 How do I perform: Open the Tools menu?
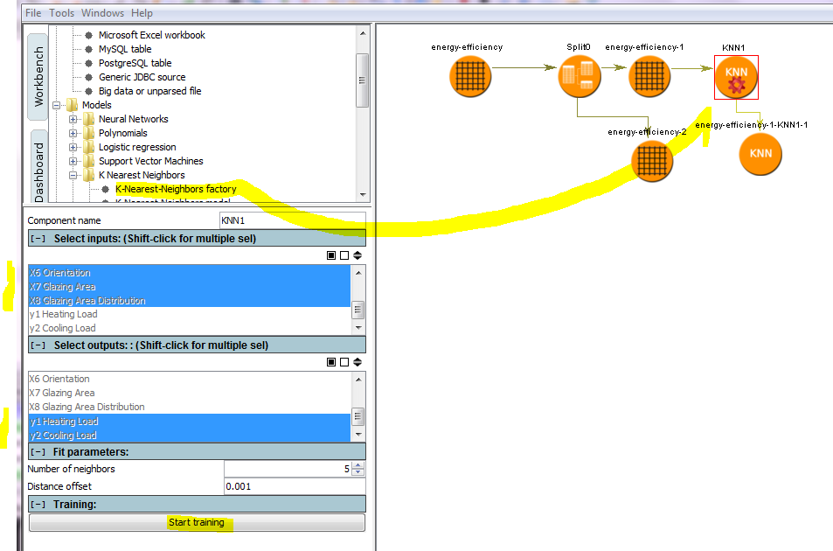click(62, 13)
